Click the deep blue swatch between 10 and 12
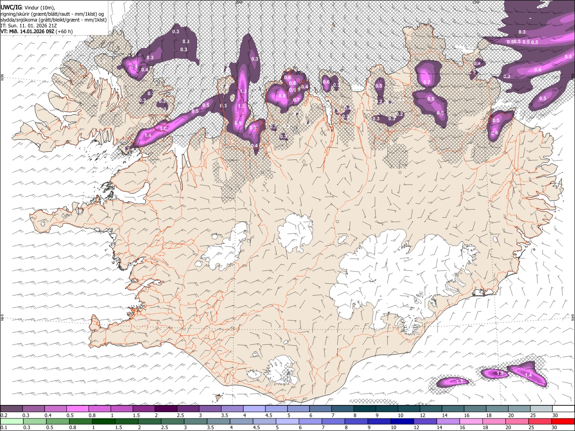 (x=401, y=421)
